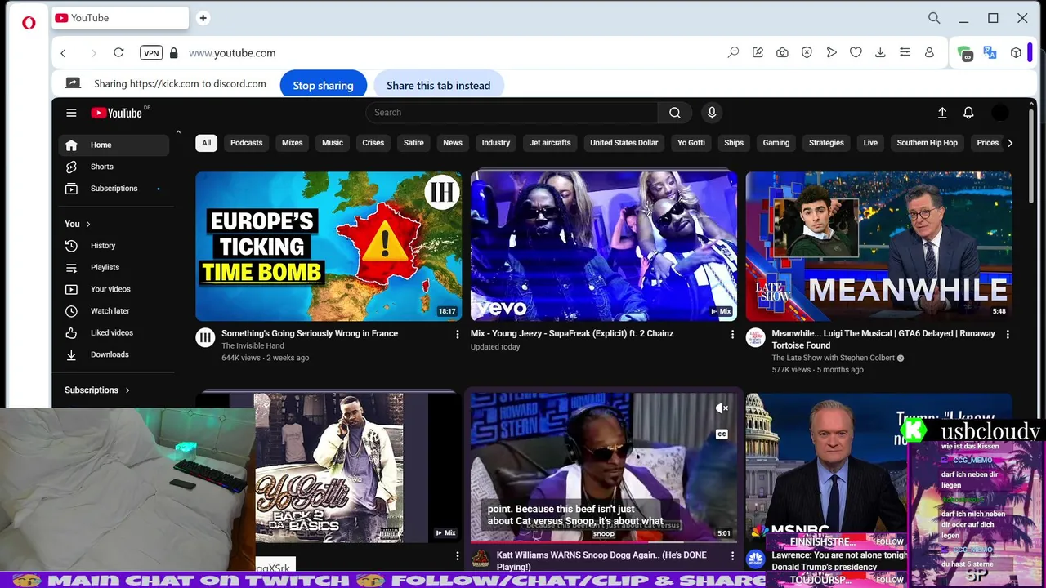Open YouTube notifications bell
1046x588 pixels.
968,113
